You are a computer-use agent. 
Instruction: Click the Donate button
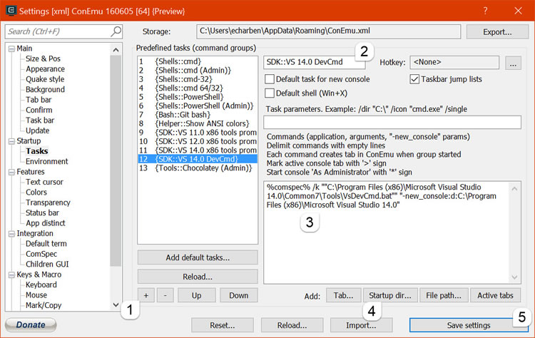[x=31, y=324]
